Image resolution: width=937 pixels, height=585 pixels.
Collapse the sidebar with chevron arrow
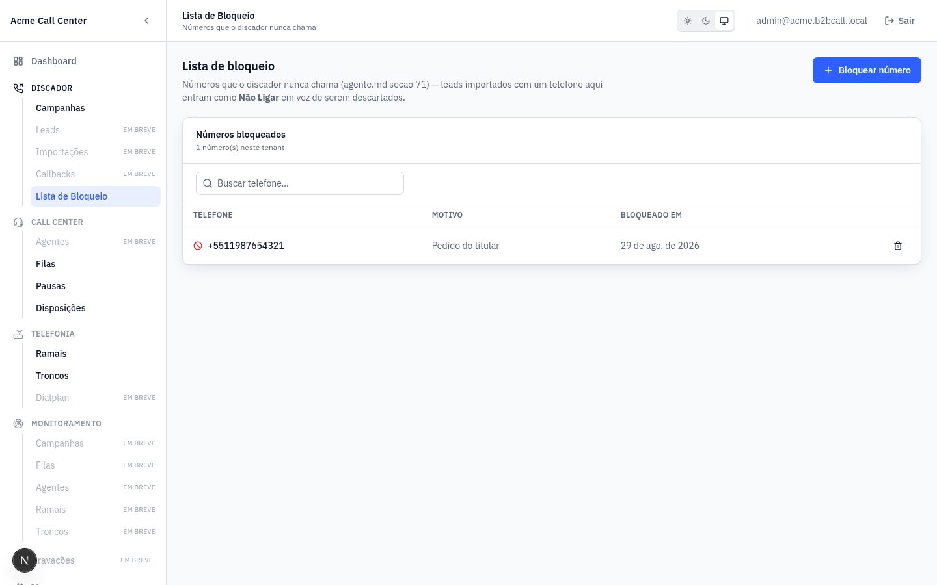point(146,21)
